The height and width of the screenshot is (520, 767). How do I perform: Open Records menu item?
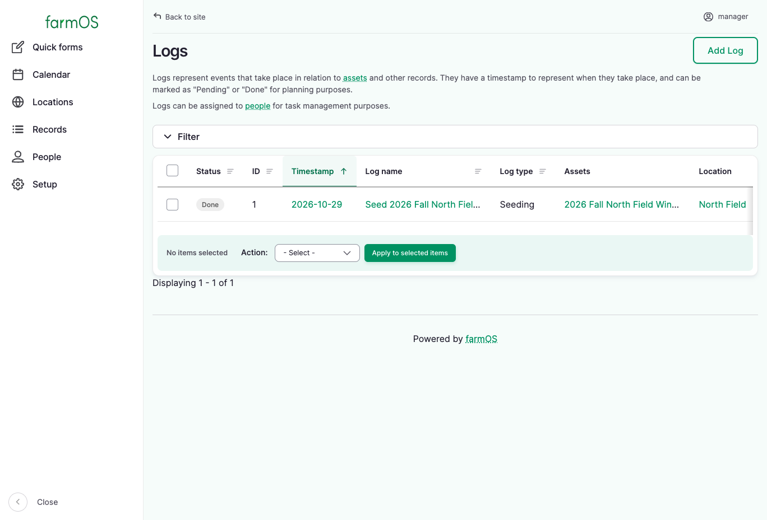[49, 129]
